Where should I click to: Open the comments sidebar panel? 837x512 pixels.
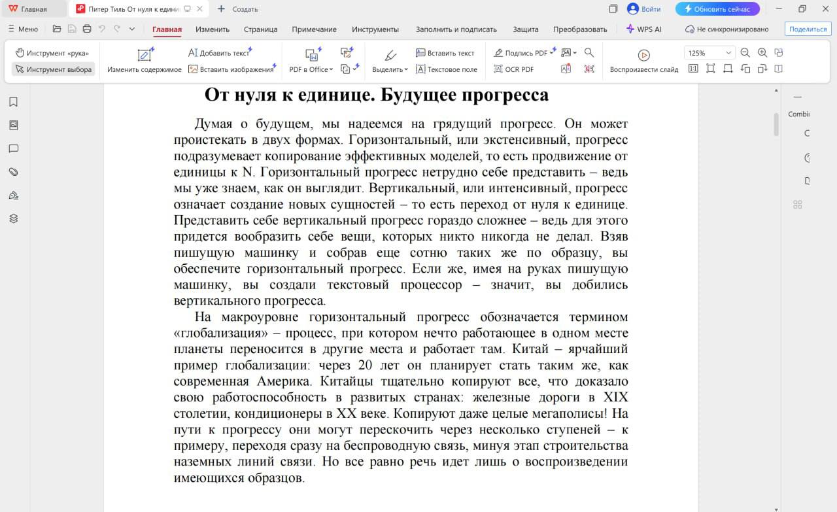tap(13, 148)
